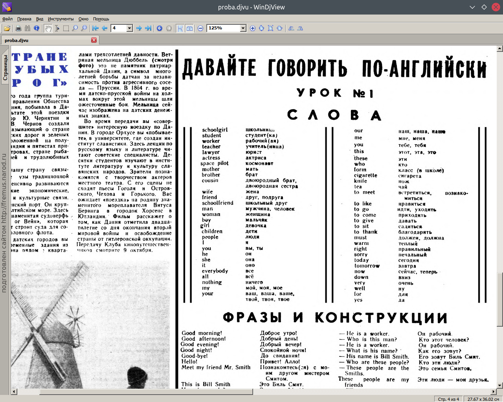Open the Окно menu
Image resolution: width=503 pixels, height=402 pixels.
(x=83, y=19)
